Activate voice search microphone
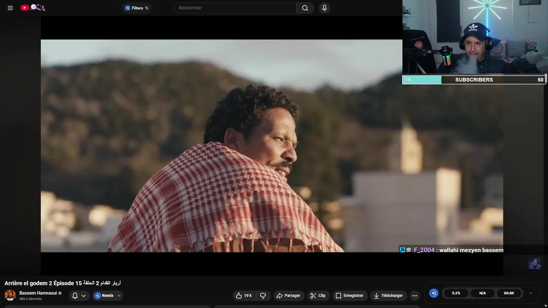Viewport: 548px width, 308px height. point(324,8)
